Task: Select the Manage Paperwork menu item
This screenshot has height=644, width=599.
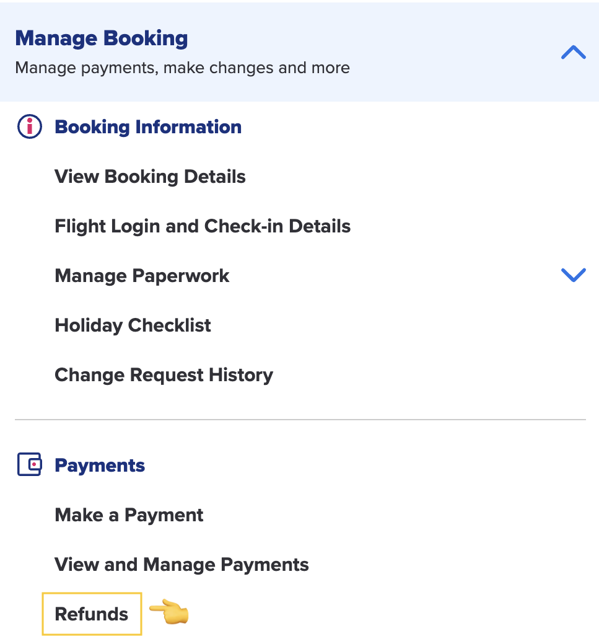Action: [142, 276]
